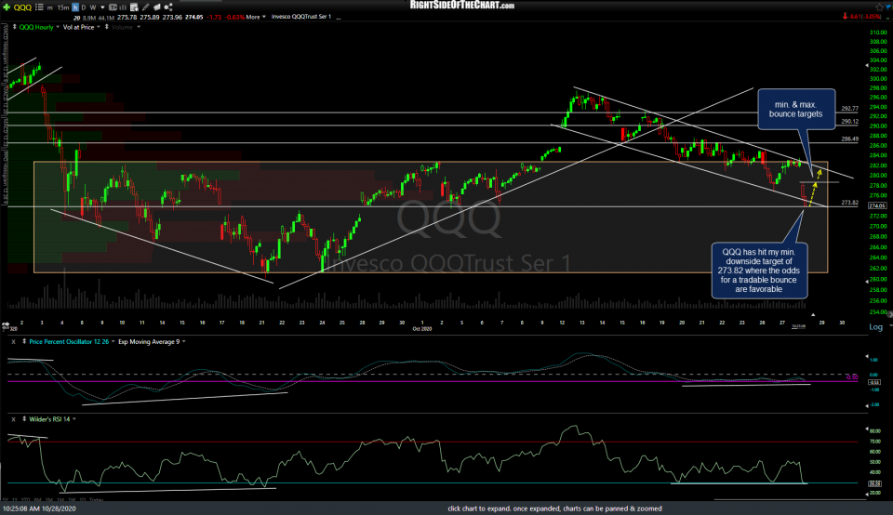Viewport: 893px width, 515px height.
Task: Click the ellipsis after the company name
Action: [x=339, y=18]
